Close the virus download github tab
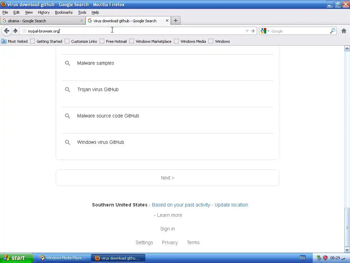The height and width of the screenshot is (263, 350). [167, 21]
